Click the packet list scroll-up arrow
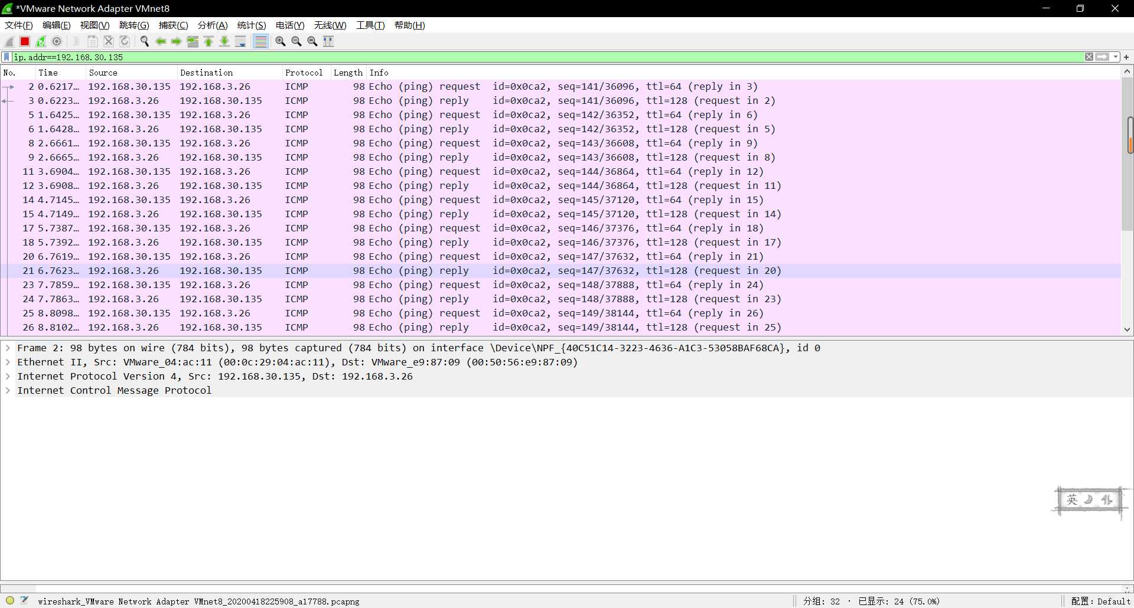The height and width of the screenshot is (608, 1134). 1127,71
